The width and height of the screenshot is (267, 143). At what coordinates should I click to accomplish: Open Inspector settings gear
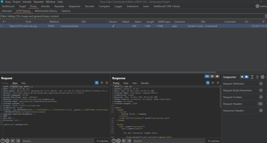click(x=262, y=77)
